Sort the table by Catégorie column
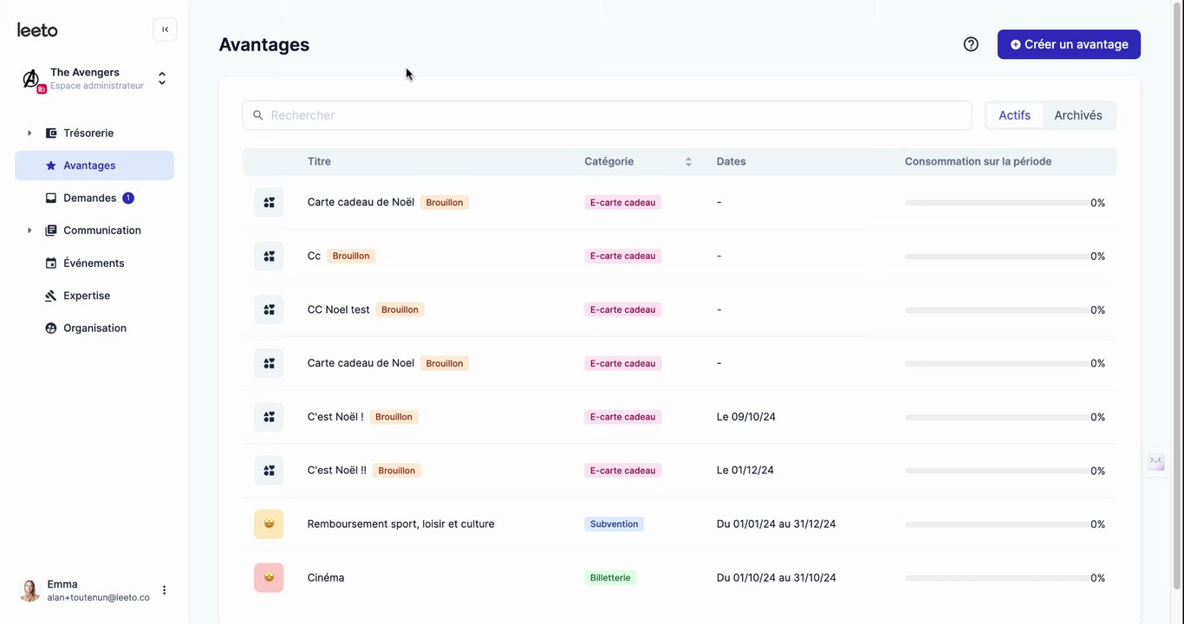The width and height of the screenshot is (1184, 624). [x=688, y=162]
